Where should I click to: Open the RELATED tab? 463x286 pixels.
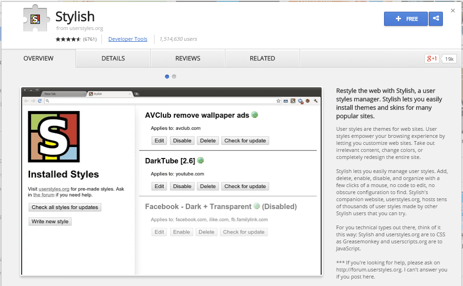tap(262, 58)
